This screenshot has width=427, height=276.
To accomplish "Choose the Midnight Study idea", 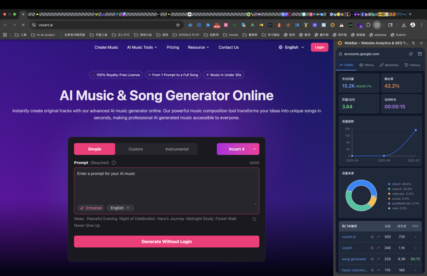I will click(200, 219).
